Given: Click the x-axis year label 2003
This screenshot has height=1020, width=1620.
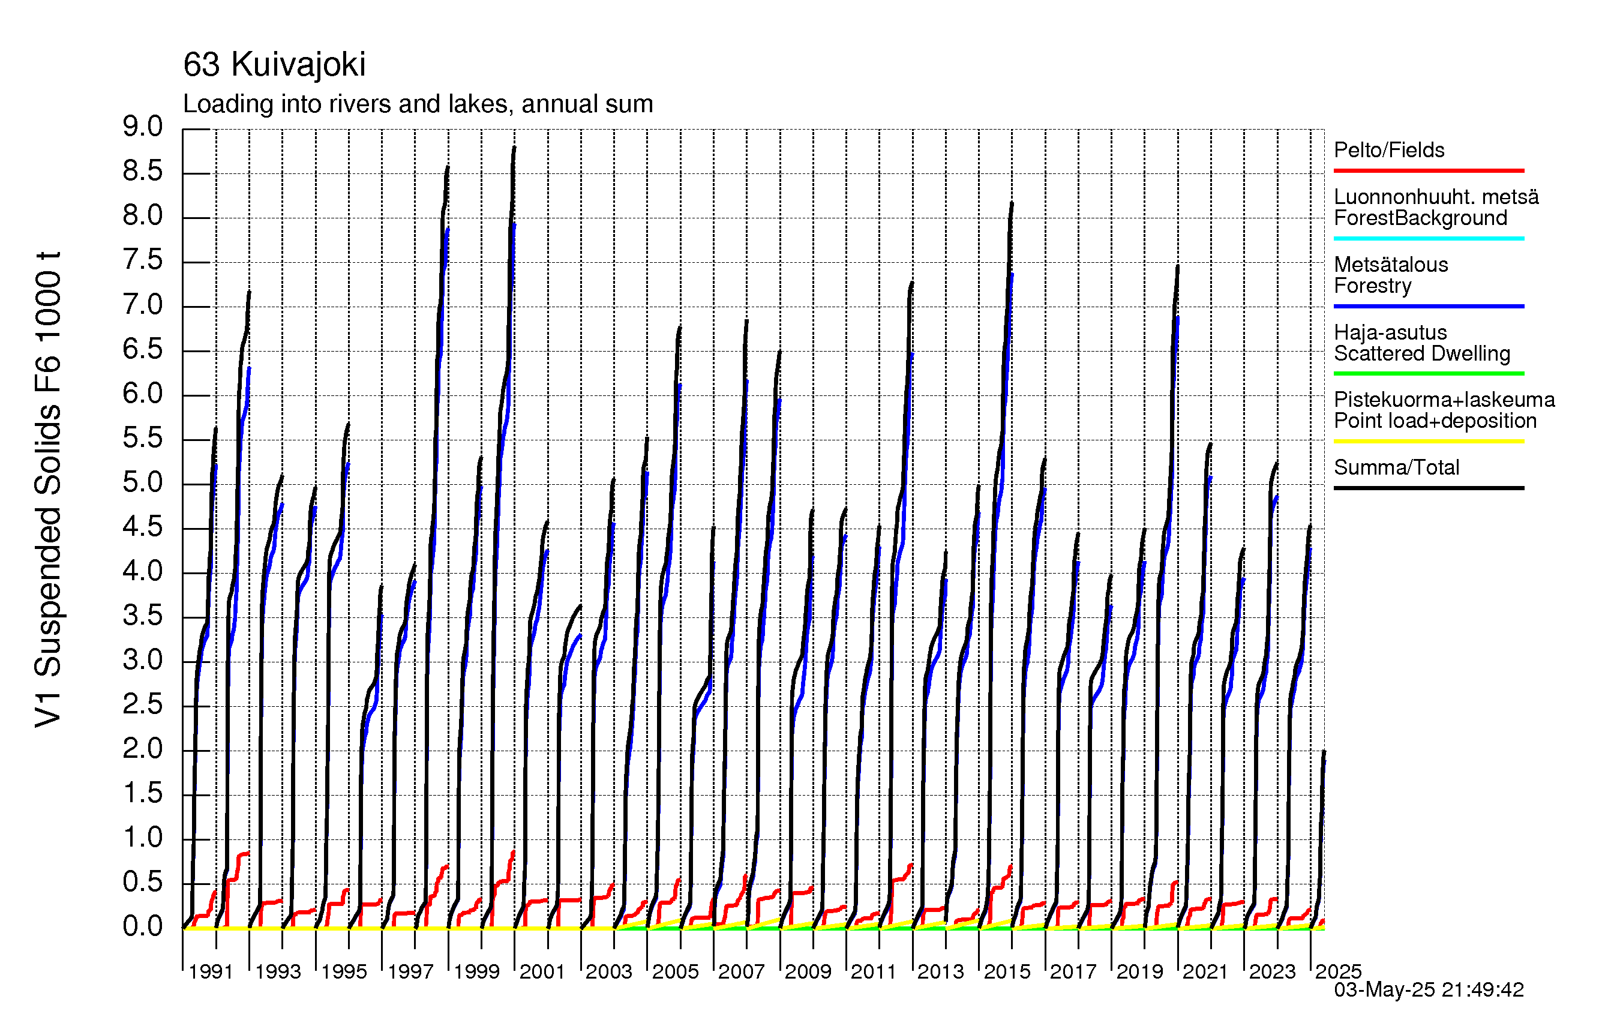Looking at the screenshot, I should (609, 971).
